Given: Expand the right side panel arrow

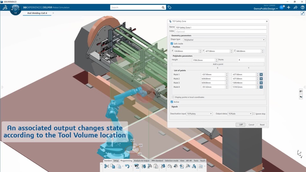Looking at the screenshot, I should pyautogui.click(x=304, y=87).
